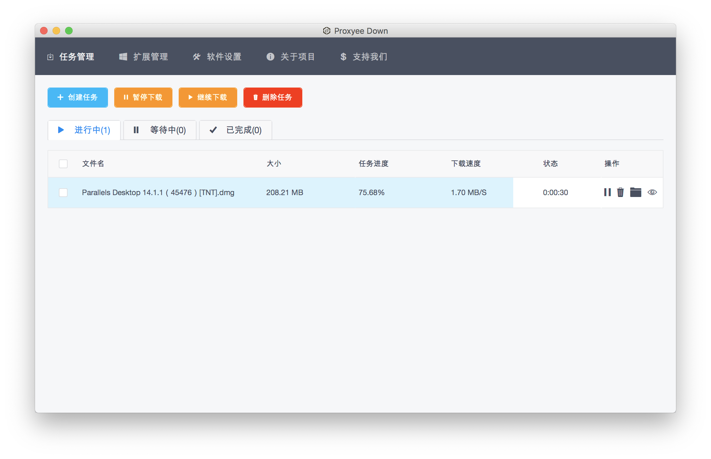Click the info icon for 关于项目

pyautogui.click(x=270, y=57)
